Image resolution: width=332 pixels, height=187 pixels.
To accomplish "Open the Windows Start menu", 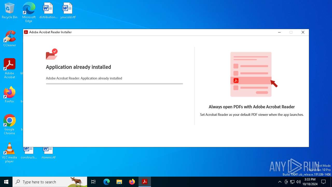I will coord(6,182).
